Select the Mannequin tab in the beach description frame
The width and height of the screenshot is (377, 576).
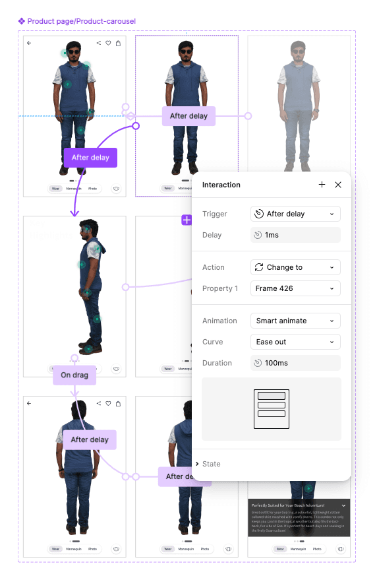pyautogui.click(x=299, y=549)
